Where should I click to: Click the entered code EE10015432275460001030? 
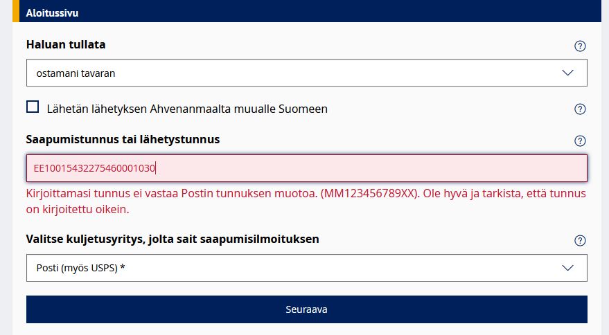tap(95, 168)
